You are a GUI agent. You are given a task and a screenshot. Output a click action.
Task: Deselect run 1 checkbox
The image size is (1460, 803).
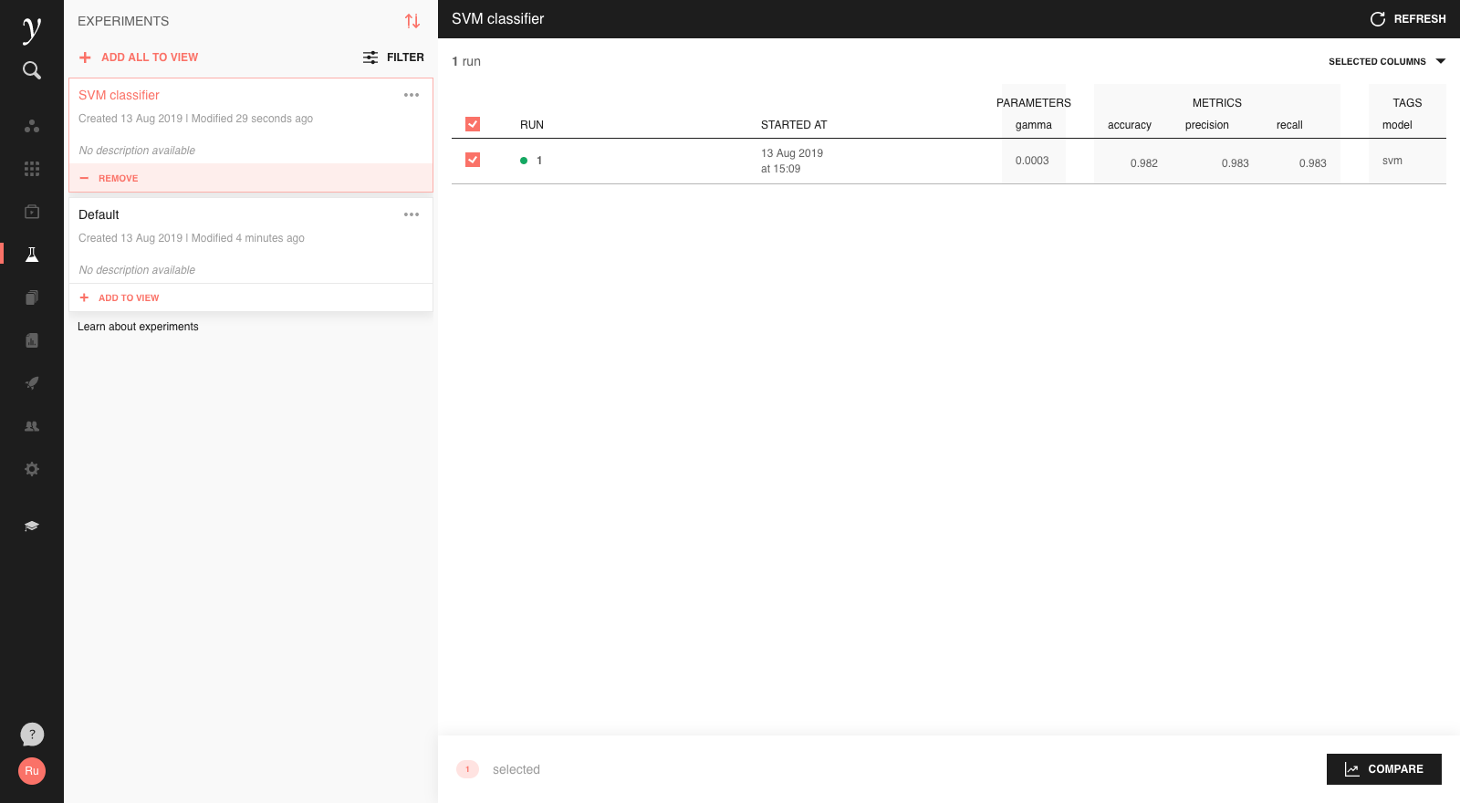(473, 160)
